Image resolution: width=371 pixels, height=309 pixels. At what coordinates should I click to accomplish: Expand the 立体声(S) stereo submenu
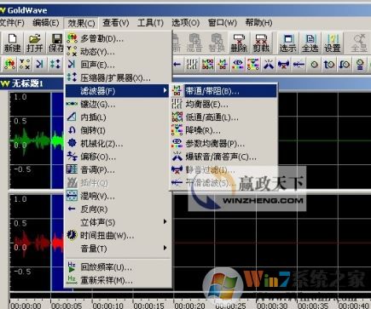pyautogui.click(x=118, y=222)
